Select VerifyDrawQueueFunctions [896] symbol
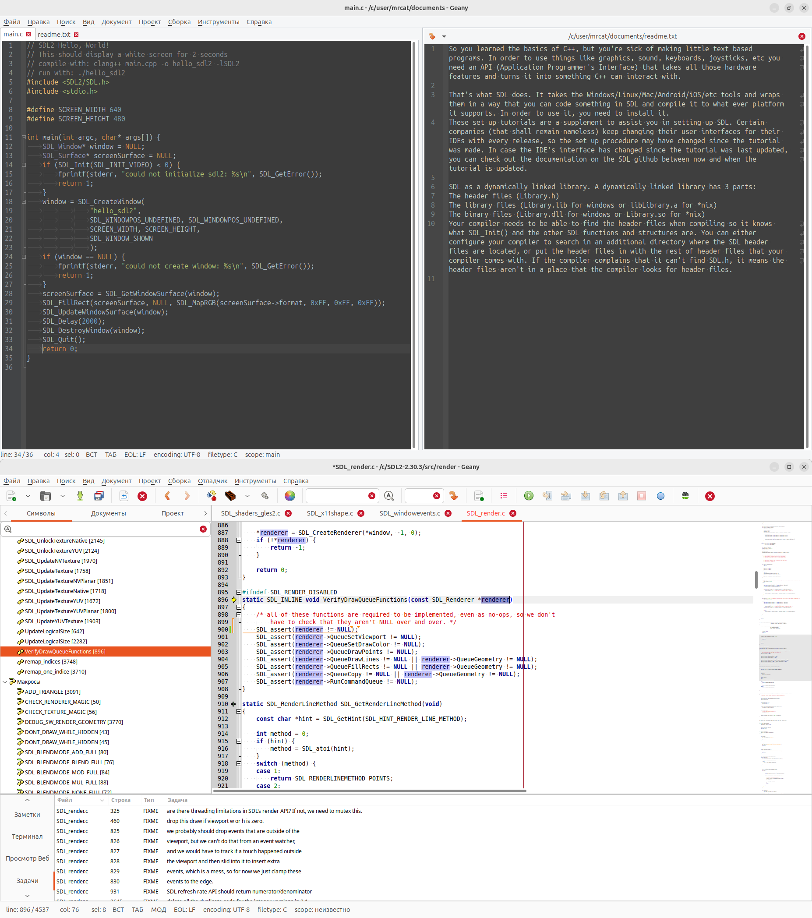 (106, 652)
